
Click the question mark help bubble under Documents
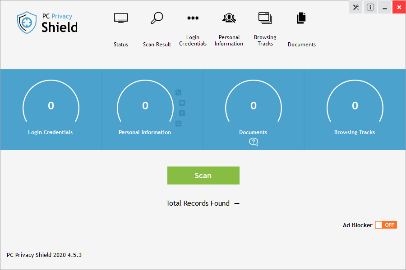click(x=254, y=142)
